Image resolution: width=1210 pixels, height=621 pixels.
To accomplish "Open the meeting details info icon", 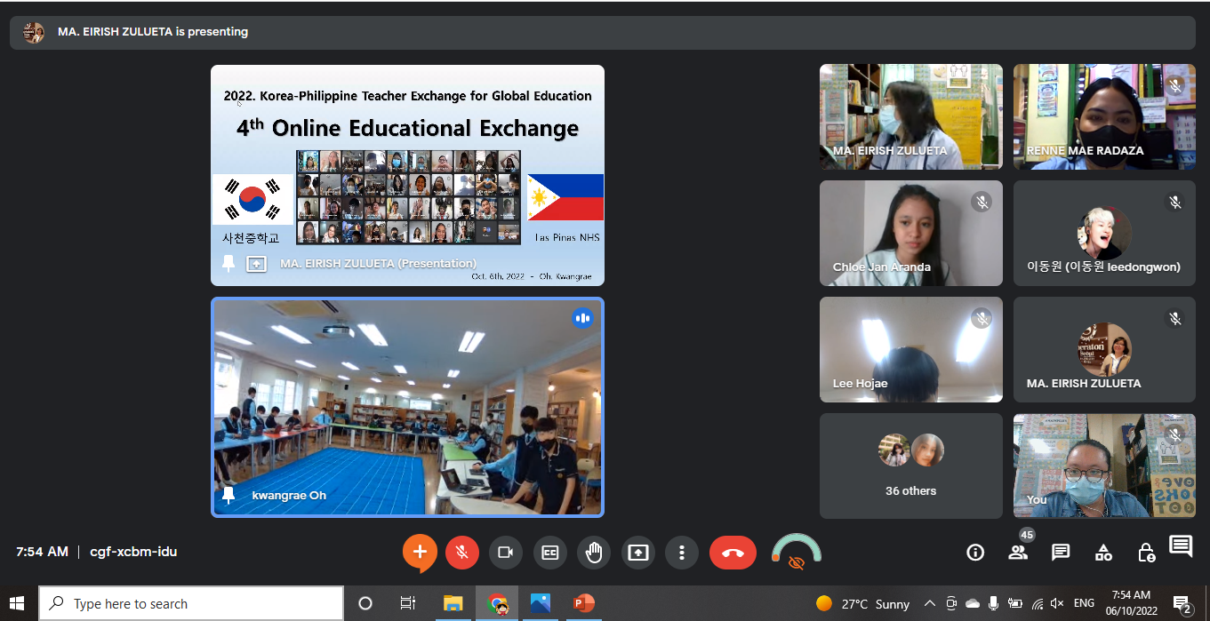I will 975,553.
